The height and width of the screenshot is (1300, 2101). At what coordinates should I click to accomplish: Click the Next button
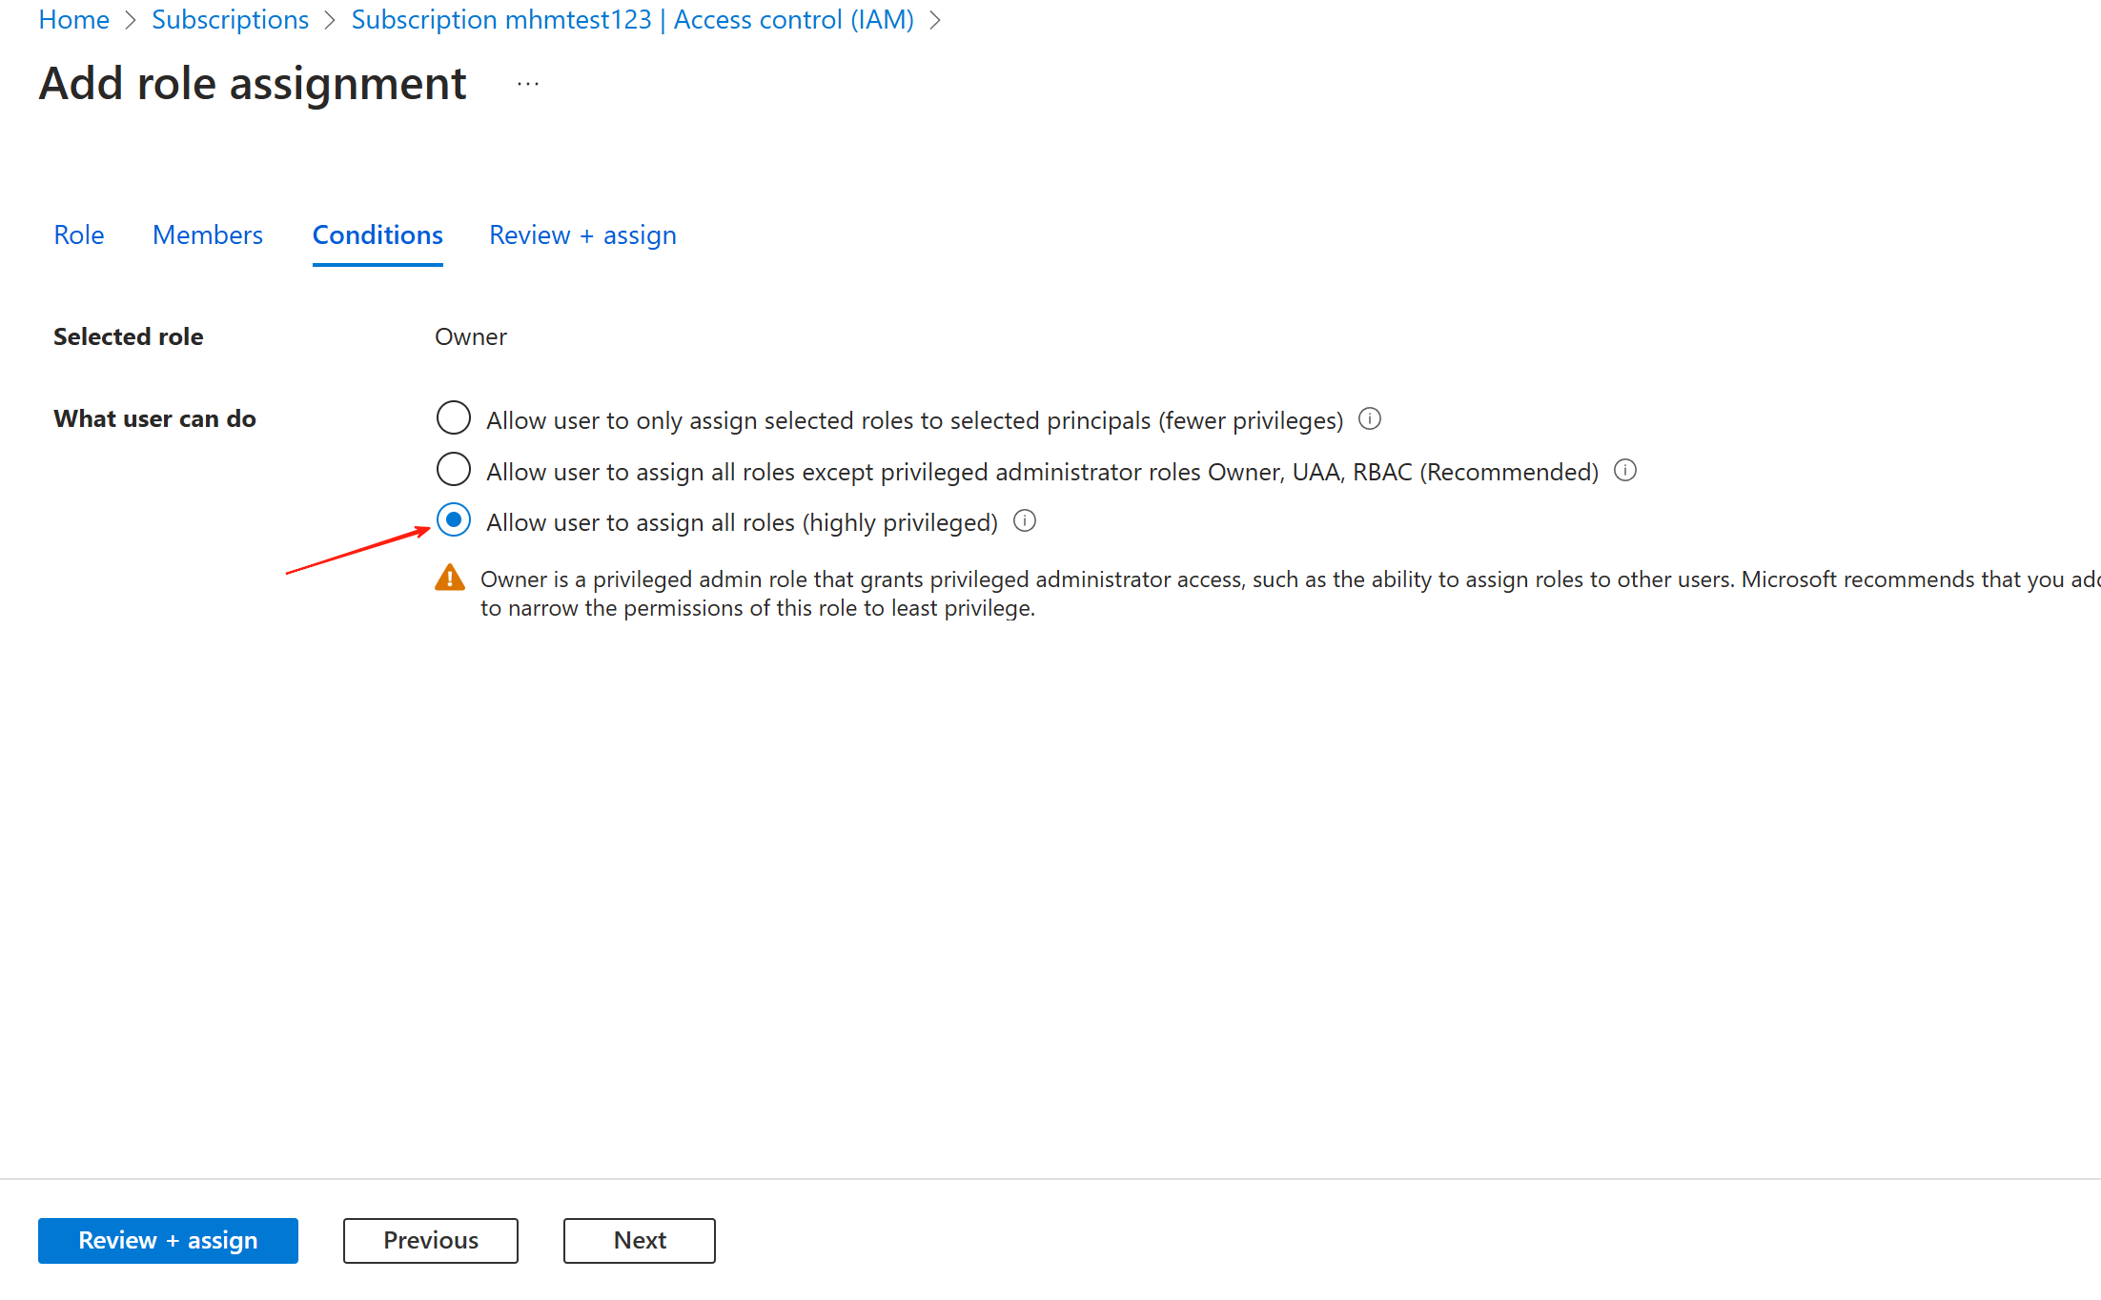pos(640,1240)
